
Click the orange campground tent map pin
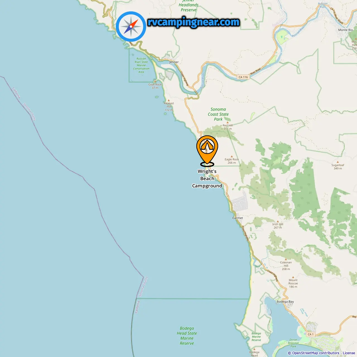207,151
